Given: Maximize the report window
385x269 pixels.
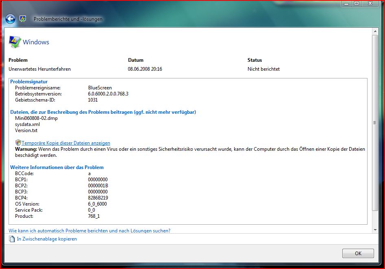Looking at the screenshot, I should [x=357, y=3].
